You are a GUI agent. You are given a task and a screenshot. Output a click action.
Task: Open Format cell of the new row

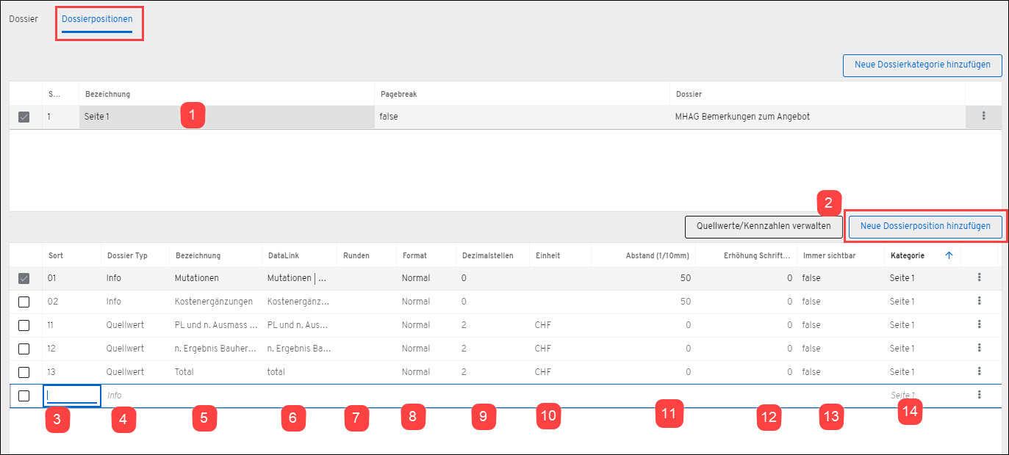425,396
